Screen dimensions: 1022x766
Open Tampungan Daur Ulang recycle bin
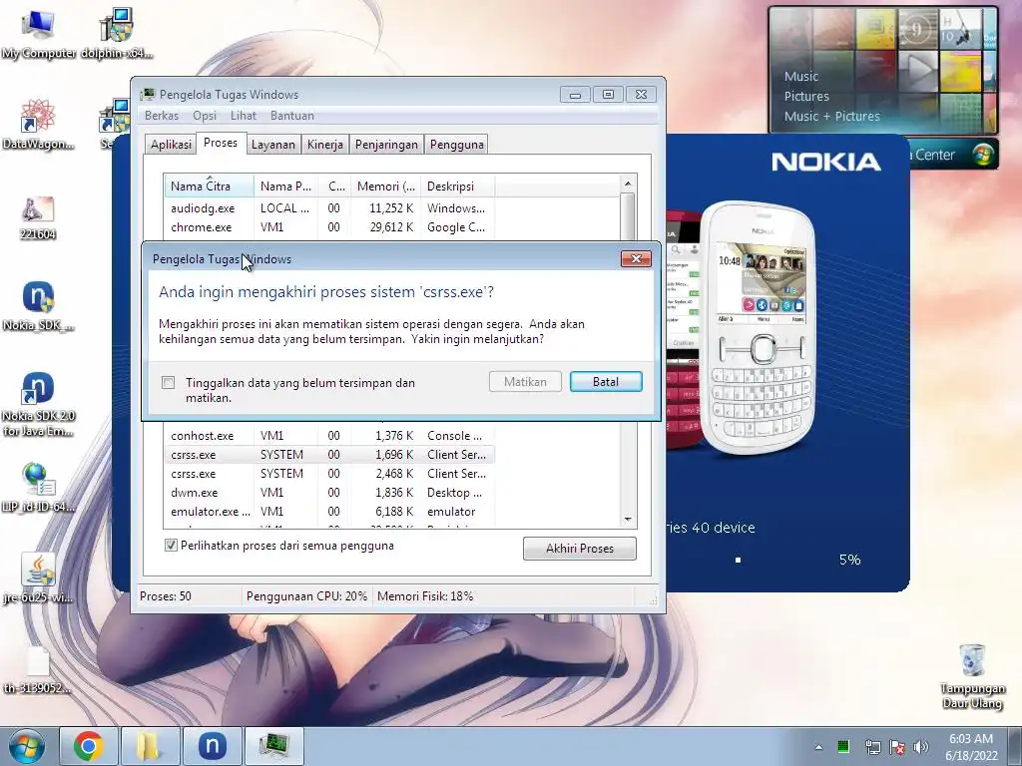coord(972,676)
